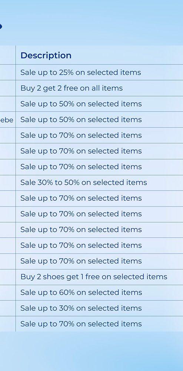This screenshot has width=183, height=371.
Task: Click the 'ebe' partial cell text
Action: pyautogui.click(x=6, y=120)
